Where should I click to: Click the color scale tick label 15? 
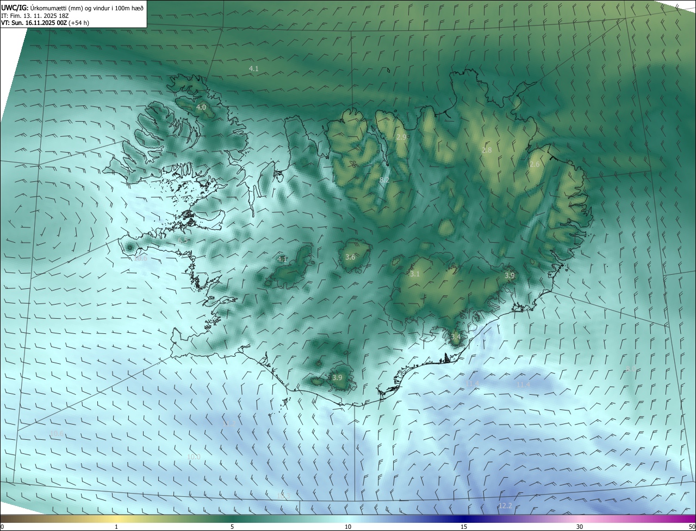pyautogui.click(x=464, y=527)
